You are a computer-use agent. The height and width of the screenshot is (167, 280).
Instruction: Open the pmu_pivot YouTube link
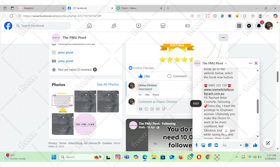65,61
